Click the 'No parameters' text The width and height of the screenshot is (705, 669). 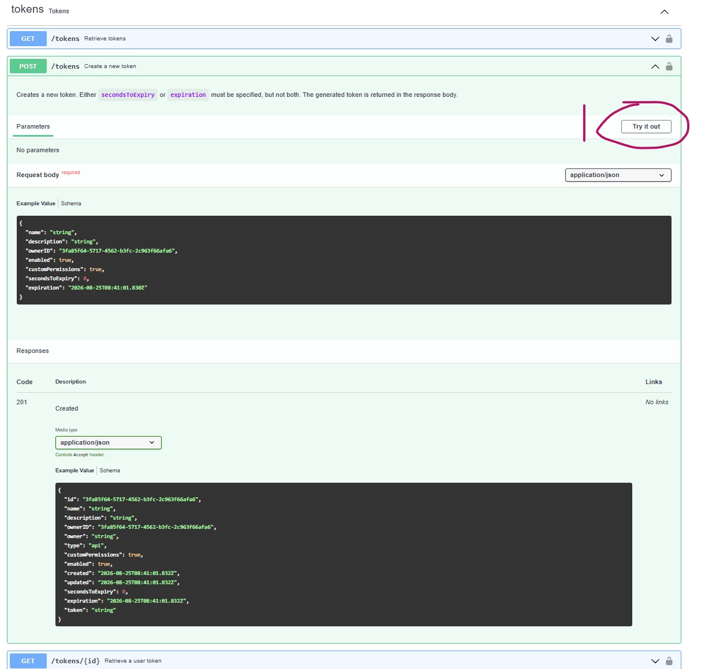point(38,150)
